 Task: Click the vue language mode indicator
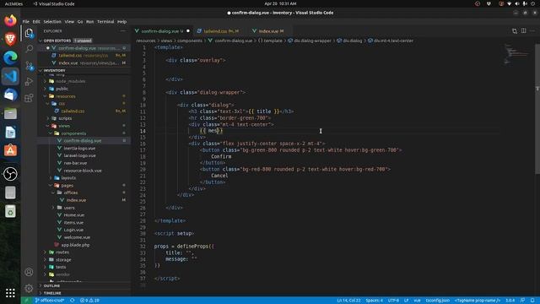[x=417, y=301]
